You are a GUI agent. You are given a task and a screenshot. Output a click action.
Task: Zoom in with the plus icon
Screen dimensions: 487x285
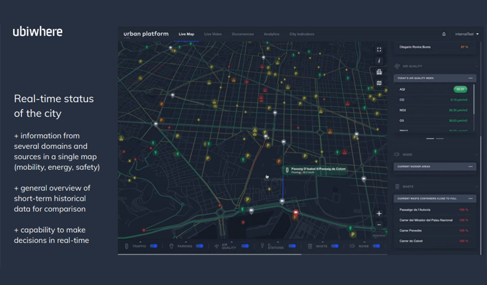coord(379,213)
